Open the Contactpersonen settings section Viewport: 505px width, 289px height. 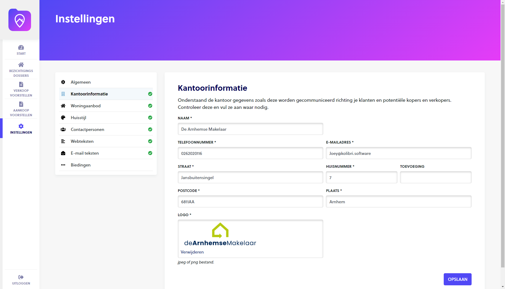point(106,129)
